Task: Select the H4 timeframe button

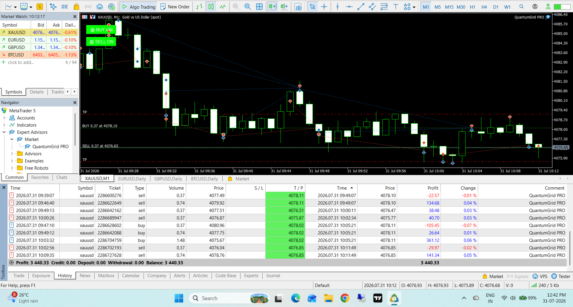Action: click(x=484, y=7)
